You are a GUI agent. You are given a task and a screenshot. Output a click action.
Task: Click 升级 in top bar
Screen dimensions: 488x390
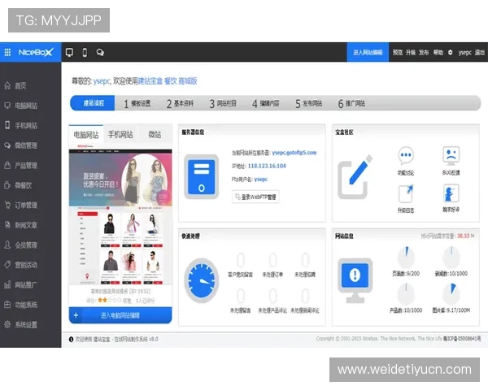[411, 52]
